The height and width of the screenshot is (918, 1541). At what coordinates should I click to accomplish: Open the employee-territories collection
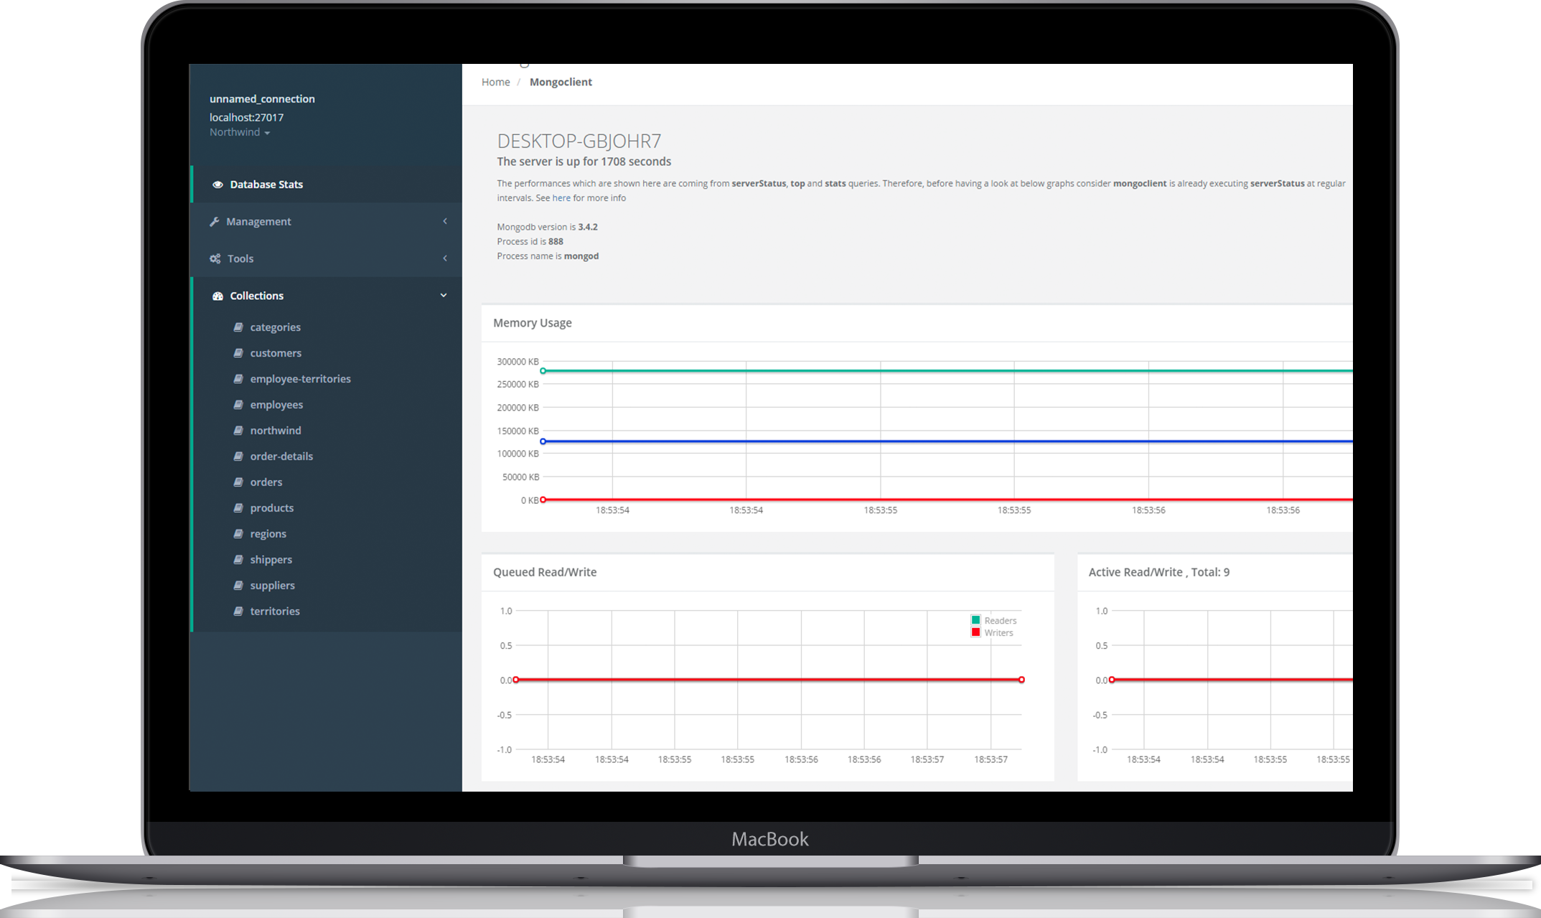[x=300, y=379]
